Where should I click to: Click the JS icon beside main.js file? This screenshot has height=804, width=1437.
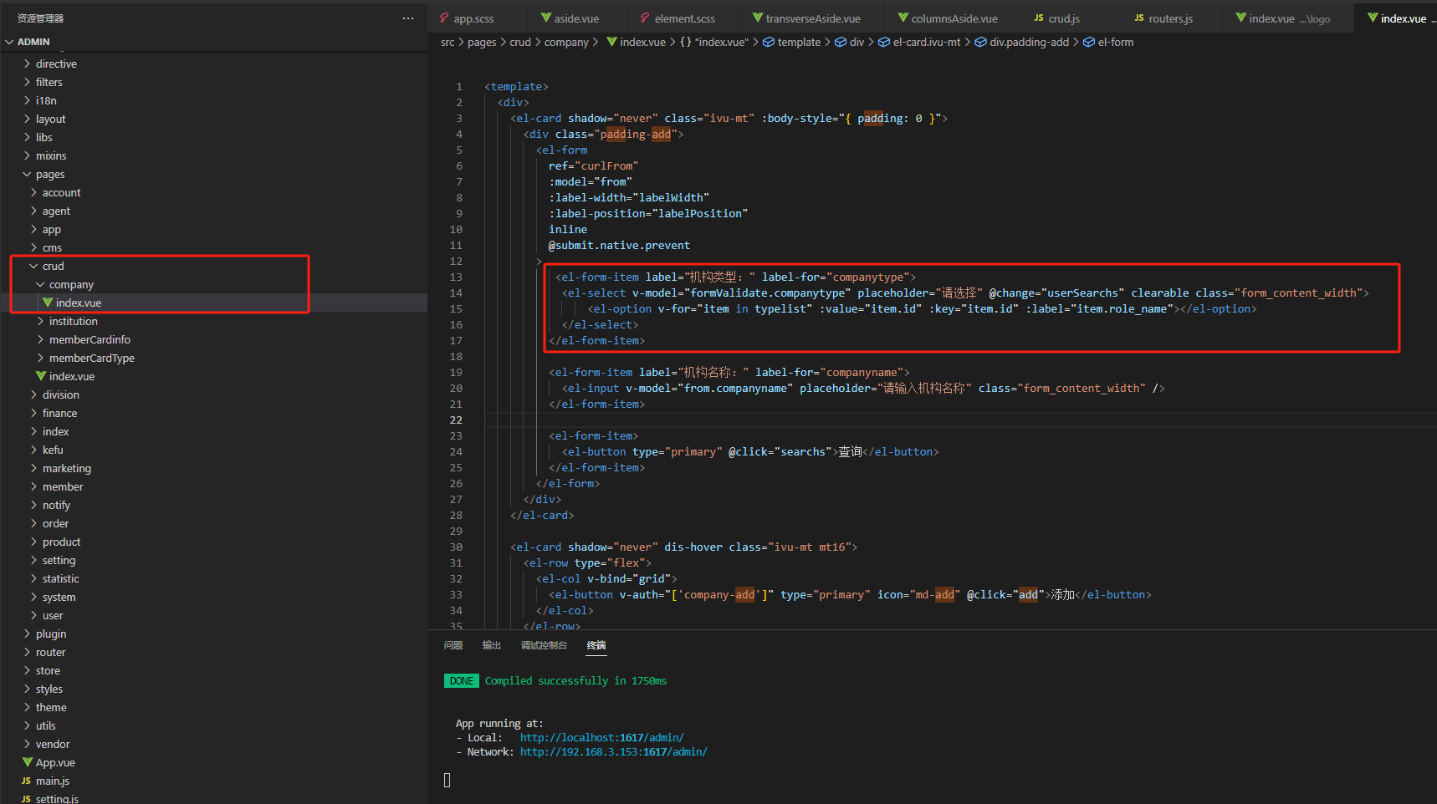tap(27, 781)
